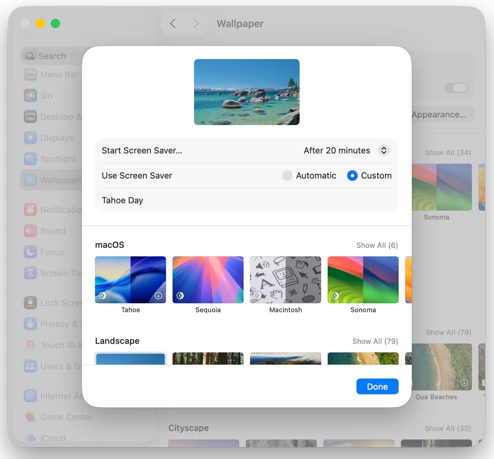Screen dimensions: 494x459
Task: Choose the Sequoia screen saver thumbnail
Action: (x=208, y=280)
